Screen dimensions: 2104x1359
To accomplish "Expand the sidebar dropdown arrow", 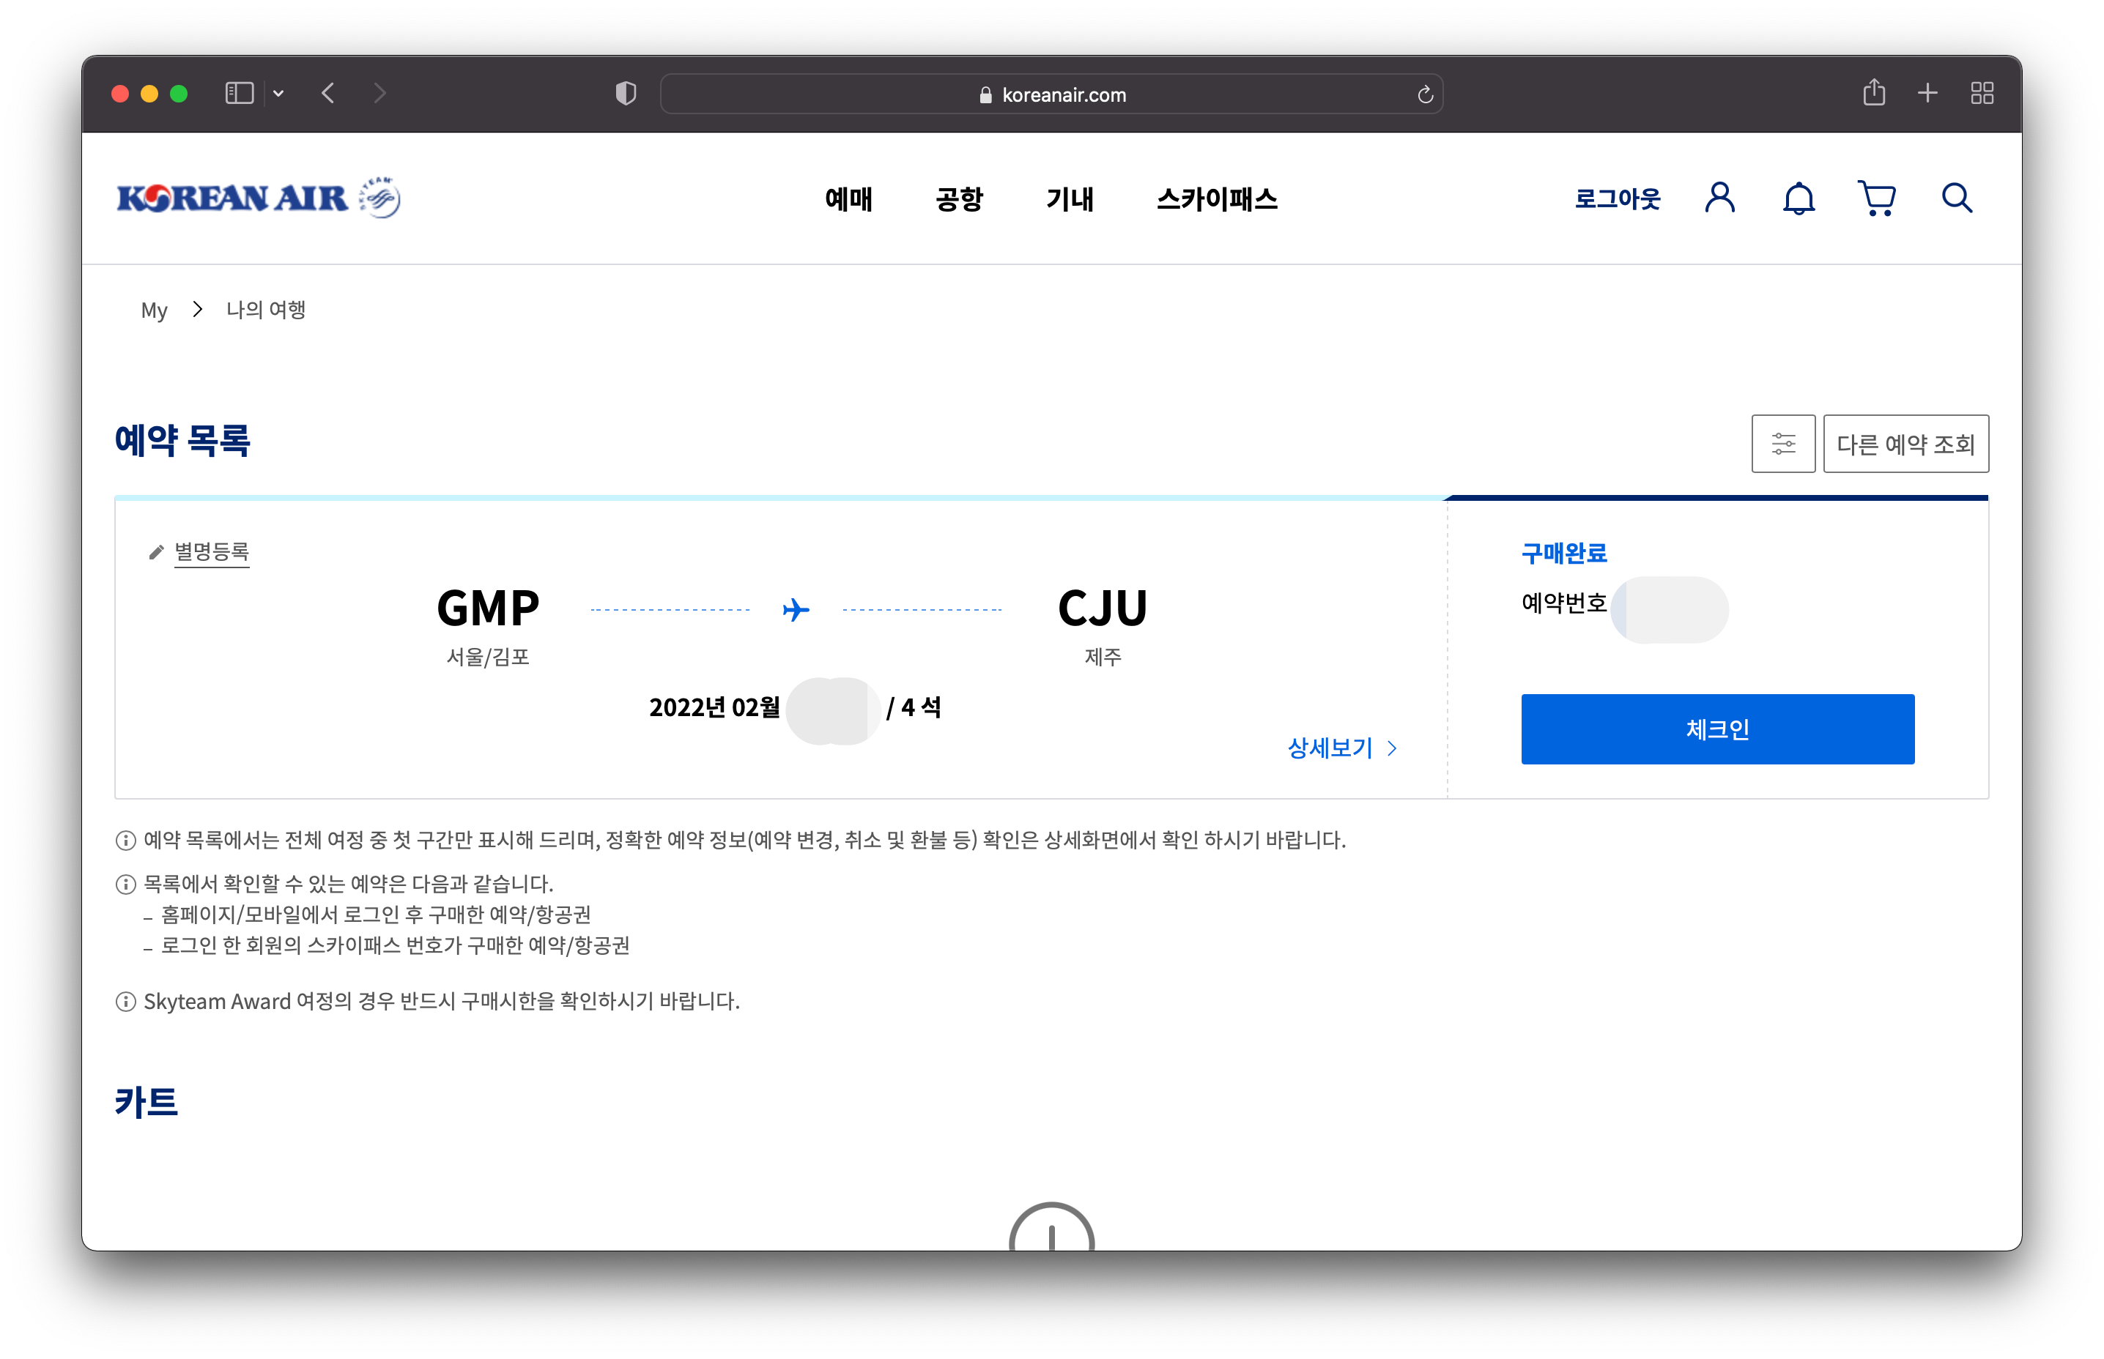I will coord(278,93).
